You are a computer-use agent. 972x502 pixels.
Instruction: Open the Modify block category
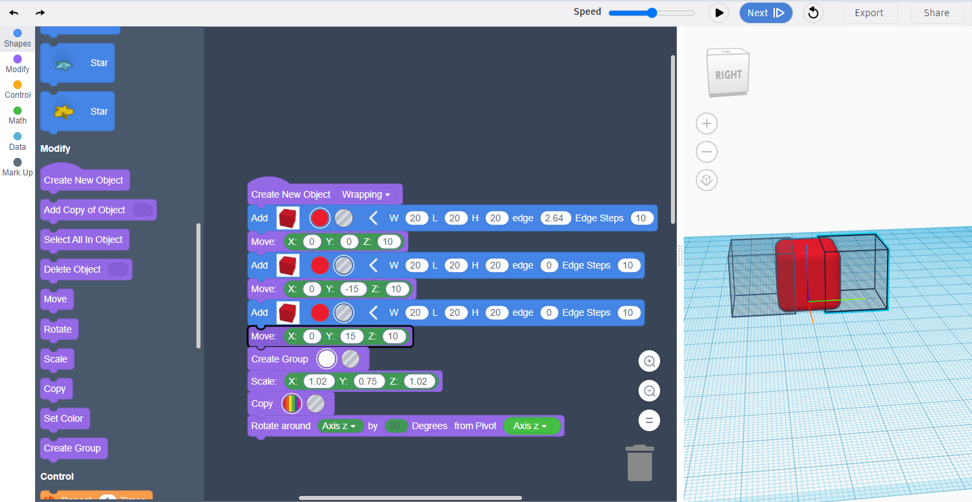pos(18,64)
